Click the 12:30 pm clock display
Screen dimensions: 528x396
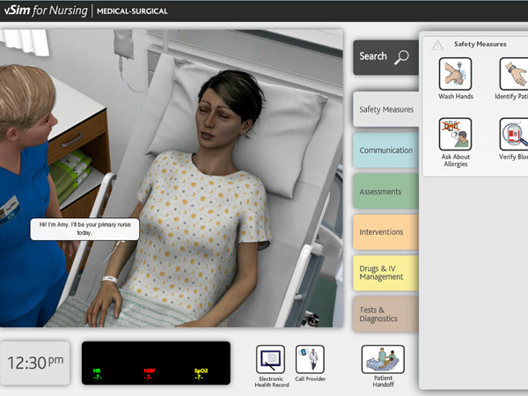coord(35,362)
